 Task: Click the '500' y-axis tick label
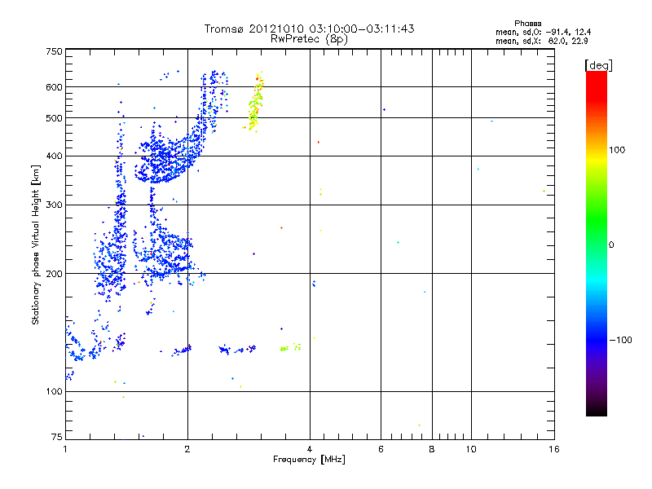54,118
